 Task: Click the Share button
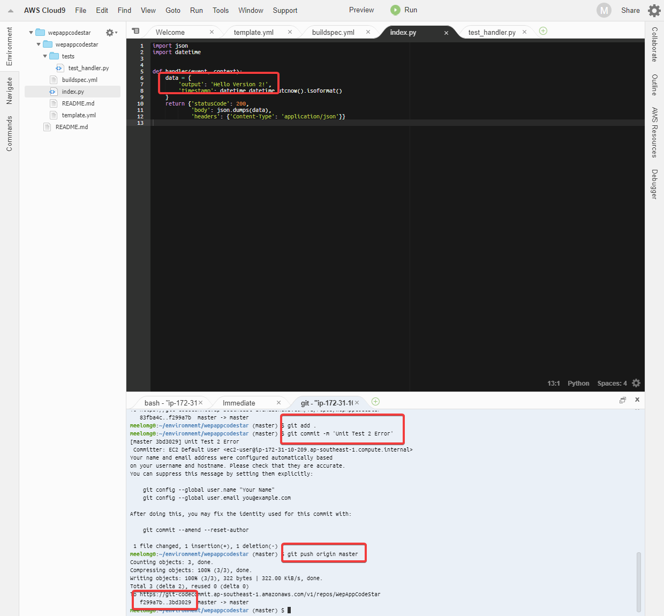[x=630, y=10]
